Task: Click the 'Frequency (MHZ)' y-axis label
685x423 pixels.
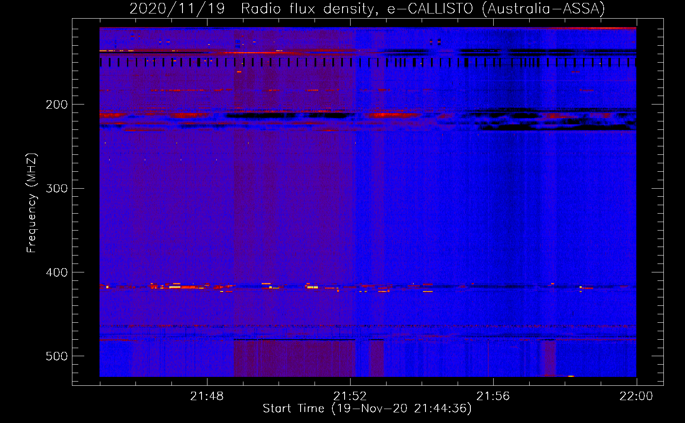Action: [x=32, y=203]
